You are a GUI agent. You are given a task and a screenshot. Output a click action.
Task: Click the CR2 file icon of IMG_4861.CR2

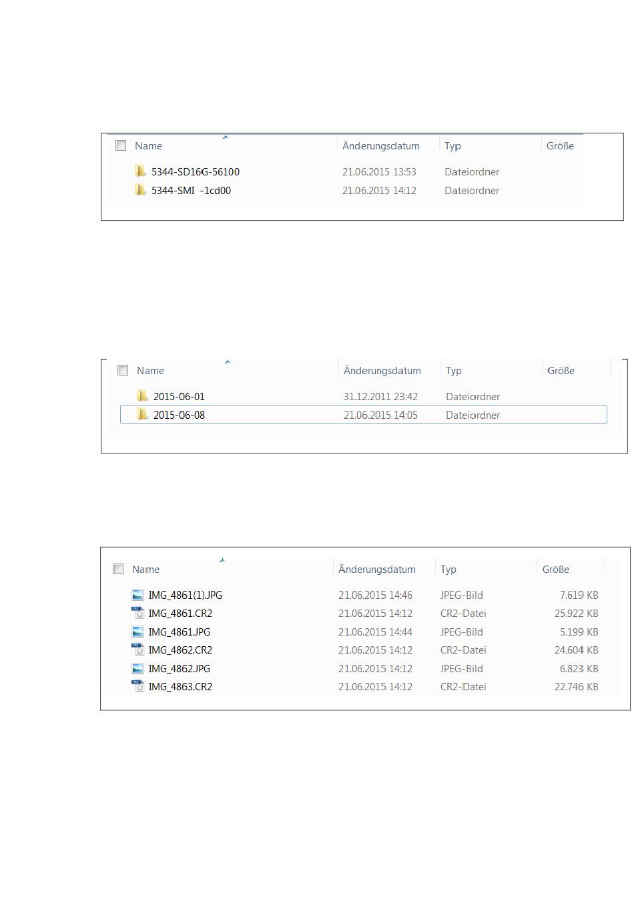pos(137,613)
